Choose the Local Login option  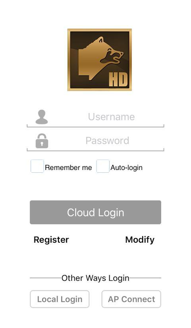point(60,299)
